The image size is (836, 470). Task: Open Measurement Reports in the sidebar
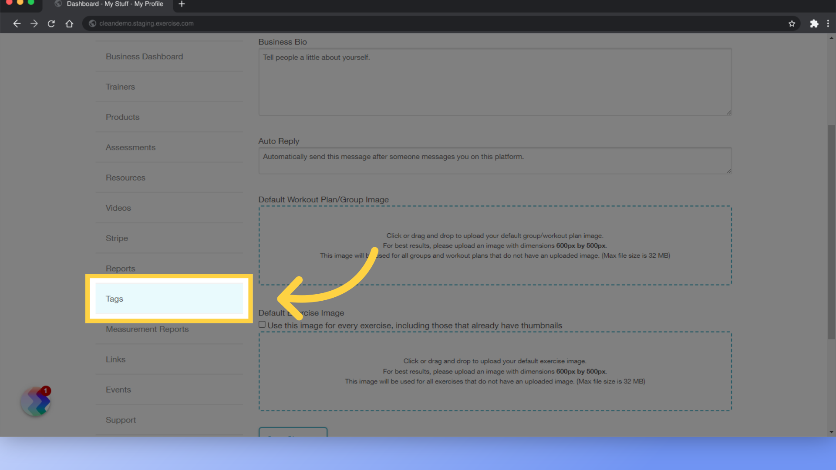[x=169, y=329]
